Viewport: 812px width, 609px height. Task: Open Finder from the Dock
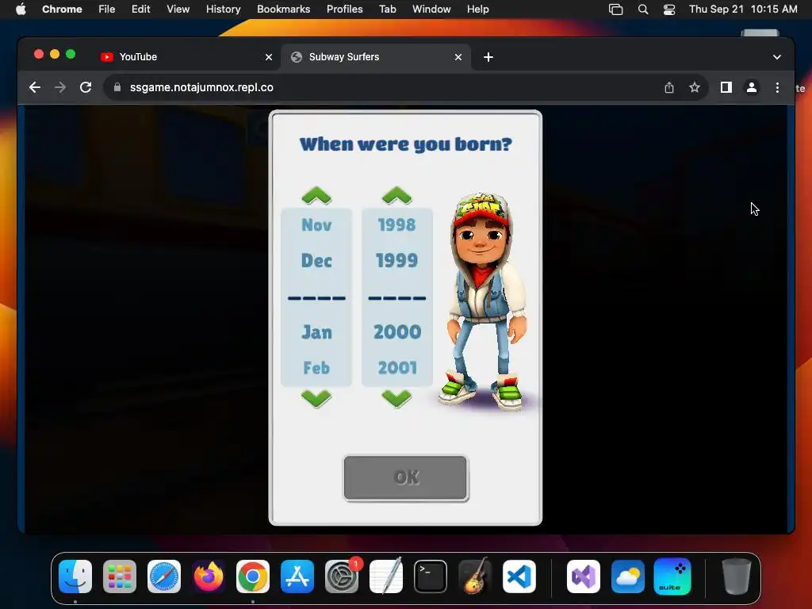coord(75,576)
